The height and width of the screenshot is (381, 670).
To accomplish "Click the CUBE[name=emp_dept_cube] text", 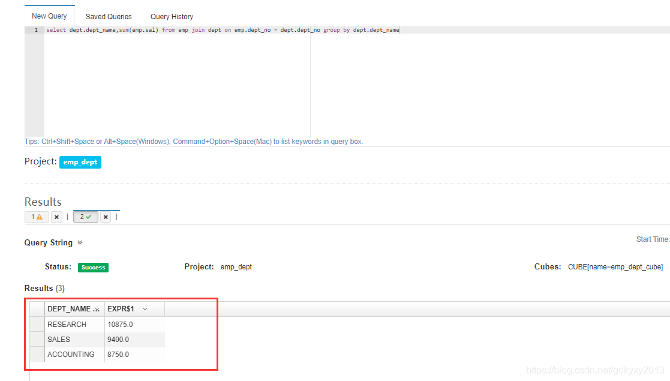I will (x=615, y=267).
